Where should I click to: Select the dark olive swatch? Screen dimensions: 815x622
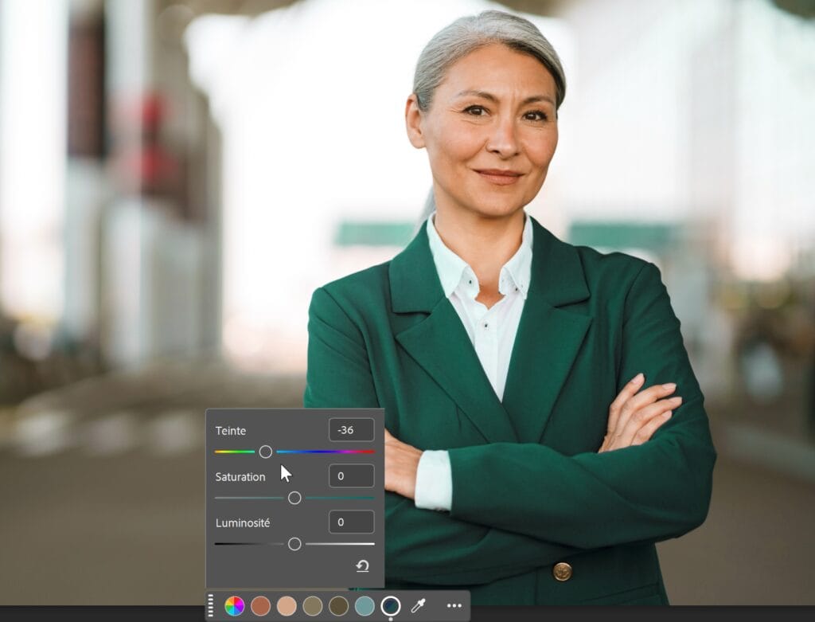[x=338, y=606]
